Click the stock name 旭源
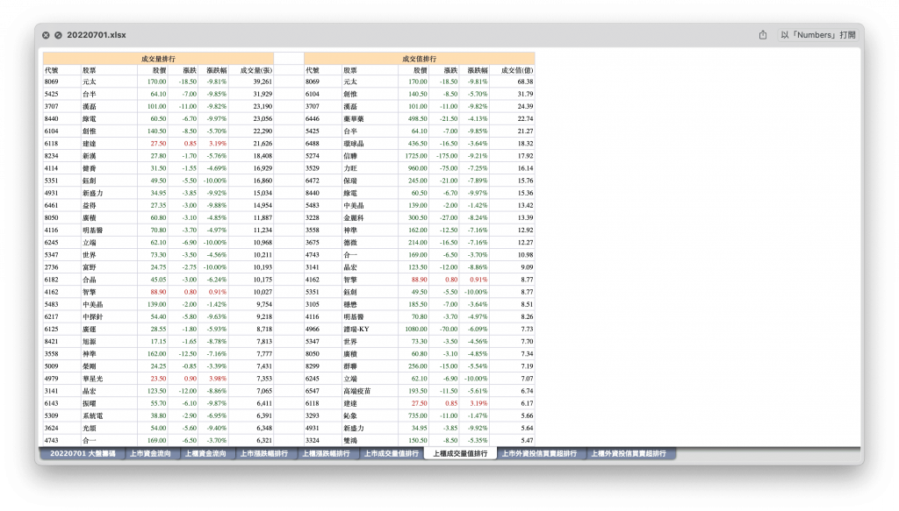Image resolution: width=899 pixels, height=511 pixels. tap(89, 342)
